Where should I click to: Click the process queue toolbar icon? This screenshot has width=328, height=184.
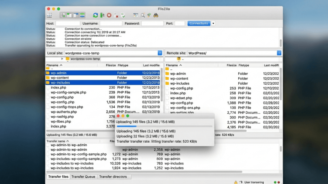(102, 15)
